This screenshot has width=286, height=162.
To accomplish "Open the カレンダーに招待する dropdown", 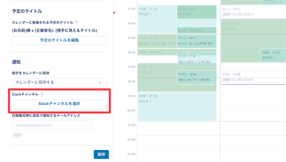I will click(59, 83).
